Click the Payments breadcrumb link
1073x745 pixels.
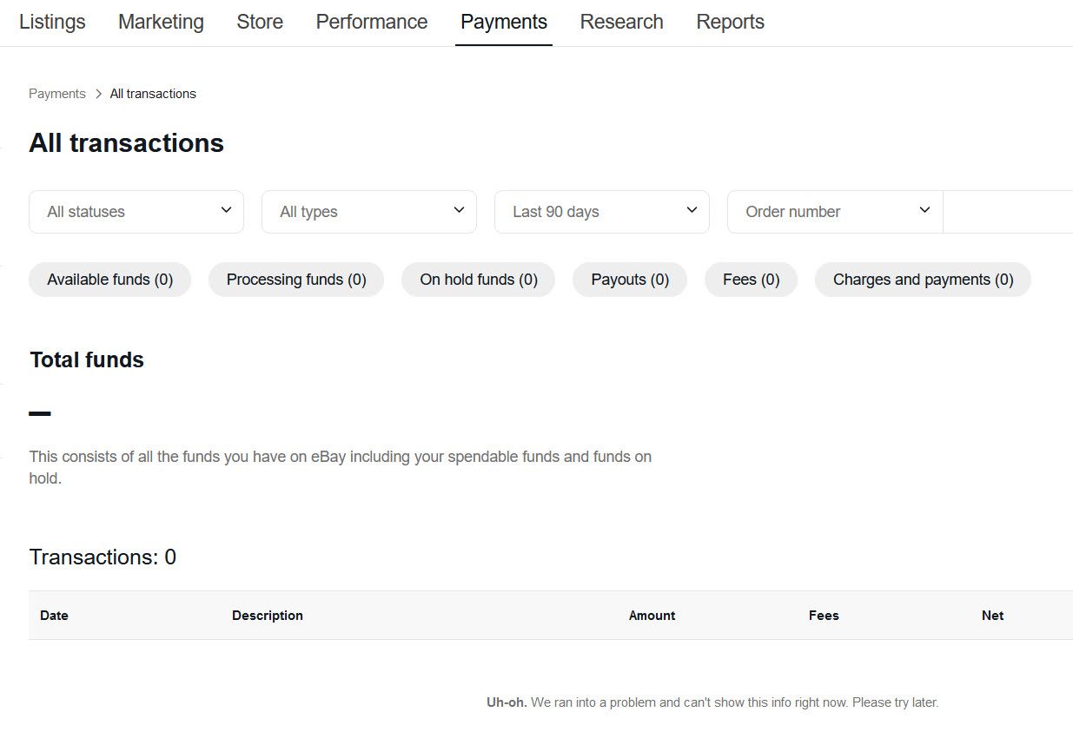[x=57, y=94]
